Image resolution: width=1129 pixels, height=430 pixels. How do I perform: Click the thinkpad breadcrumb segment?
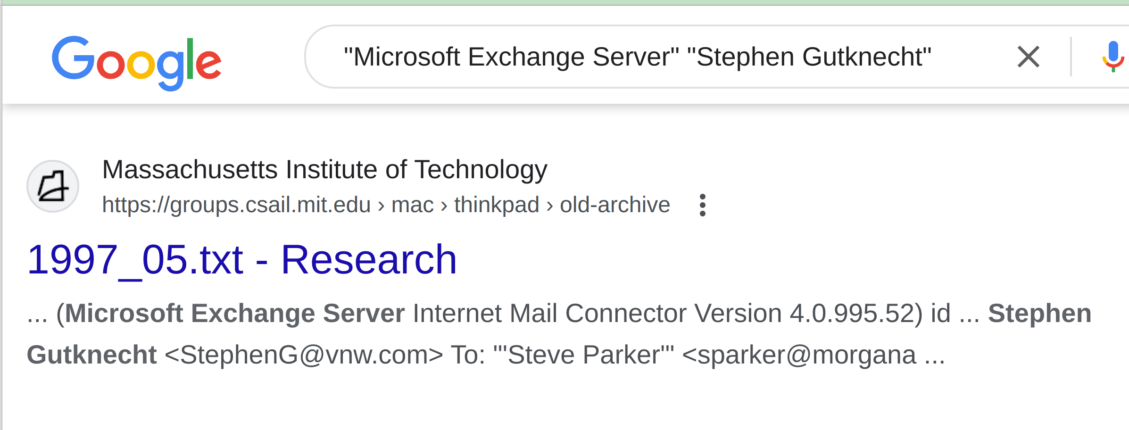click(x=497, y=205)
